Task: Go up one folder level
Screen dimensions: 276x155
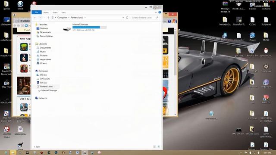Action: [x=48, y=18]
